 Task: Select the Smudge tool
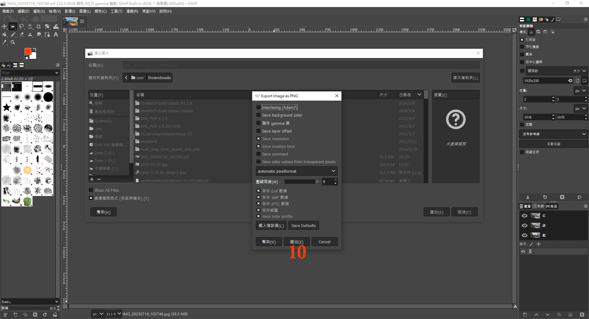[39, 35]
